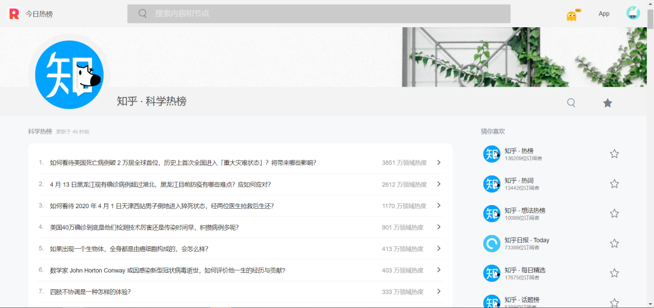
Task: Click the 知乎·话题榜 channel icon
Action: 492,302
